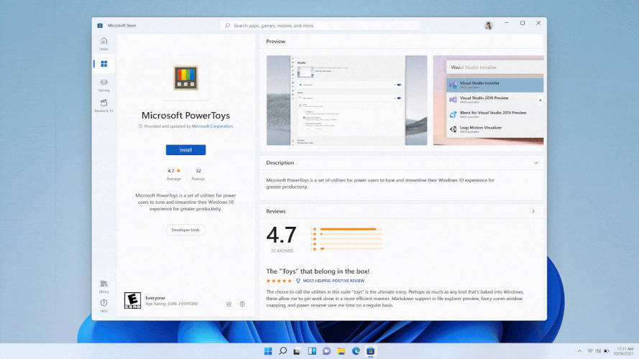Screen dimensions: 639x359
Task: Open File Explorer from the taskbar
Action: (x=341, y=351)
